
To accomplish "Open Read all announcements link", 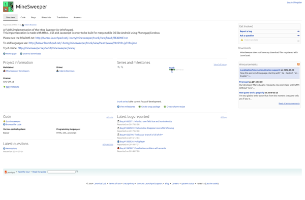I will (289, 104).
